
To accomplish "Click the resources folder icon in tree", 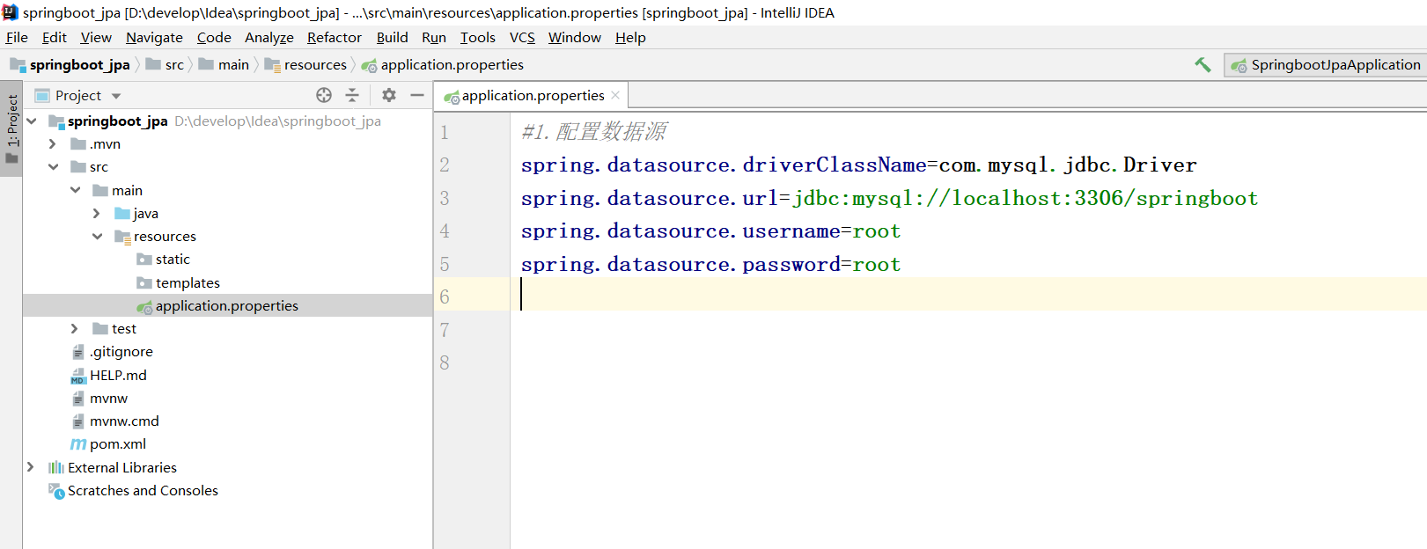I will pos(122,237).
